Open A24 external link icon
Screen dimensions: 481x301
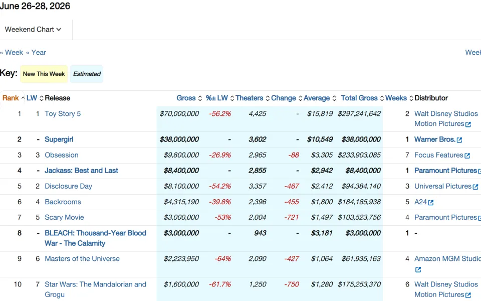pyautogui.click(x=431, y=202)
